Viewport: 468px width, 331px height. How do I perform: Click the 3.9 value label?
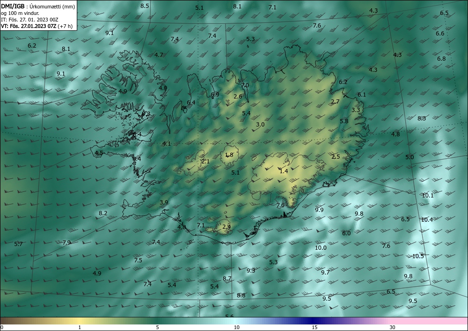tap(164, 202)
